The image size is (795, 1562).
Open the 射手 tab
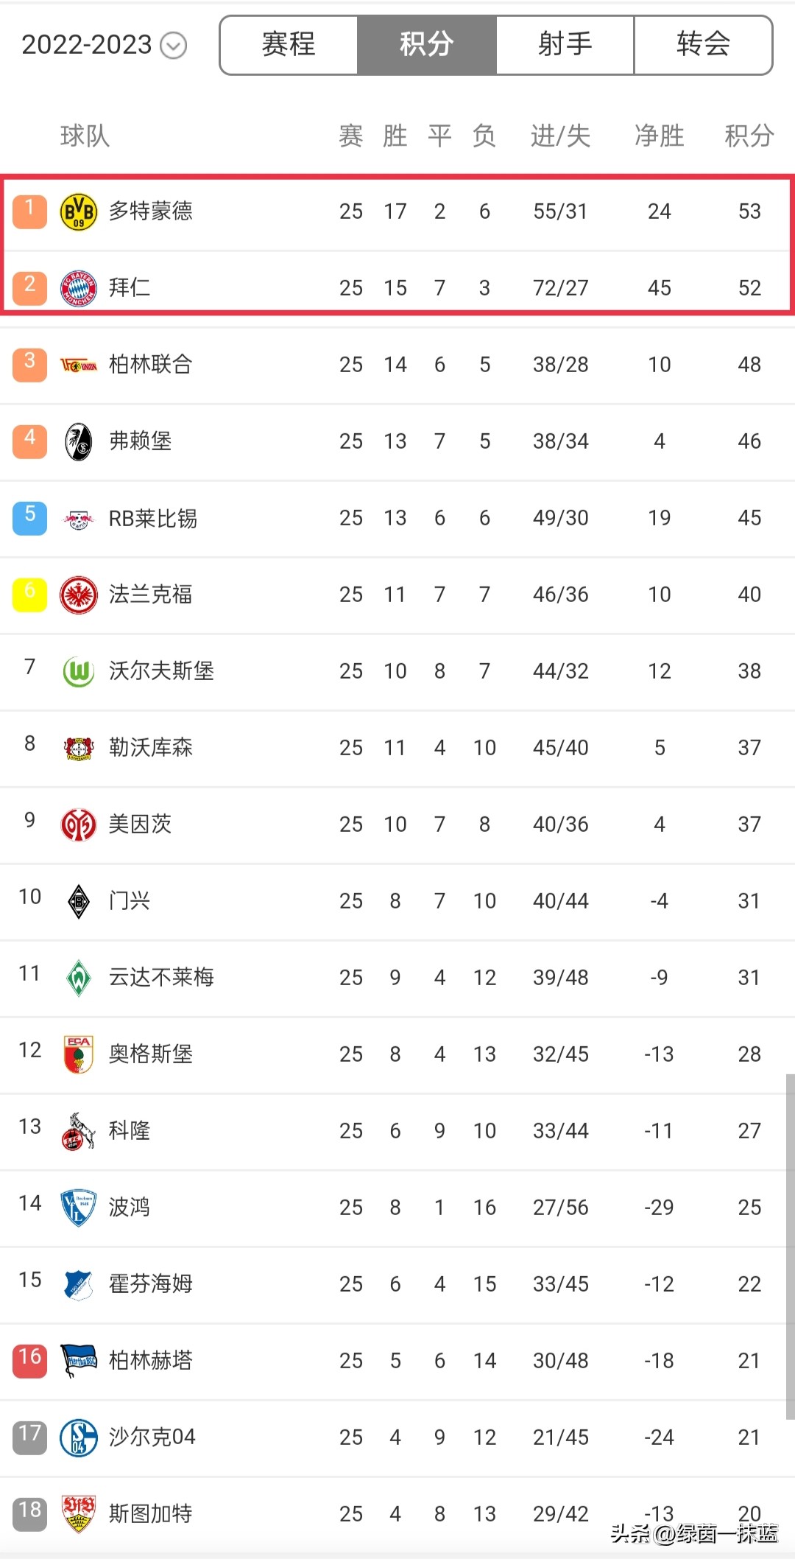(565, 45)
